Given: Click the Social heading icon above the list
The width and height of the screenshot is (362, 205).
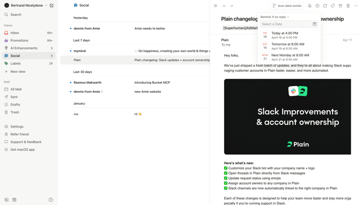Looking at the screenshot, I should pos(76,5).
